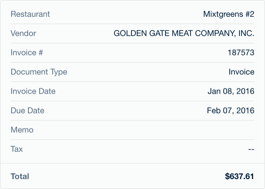
Task: Click the Document Type label
Action: (x=39, y=72)
